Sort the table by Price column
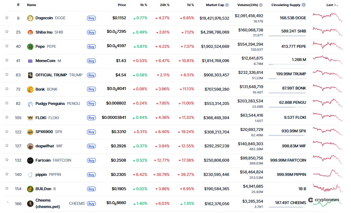Screen dimensions: 351x213 122,5
